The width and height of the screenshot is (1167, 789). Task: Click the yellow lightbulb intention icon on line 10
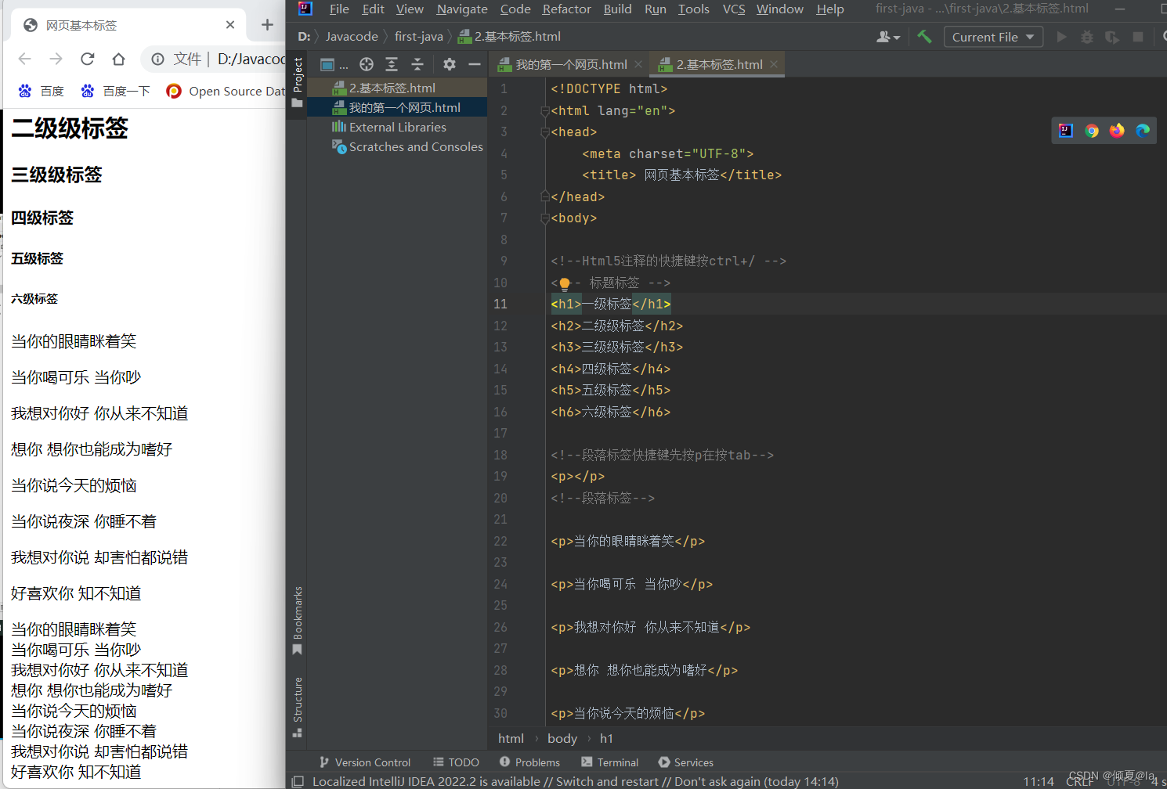(565, 284)
